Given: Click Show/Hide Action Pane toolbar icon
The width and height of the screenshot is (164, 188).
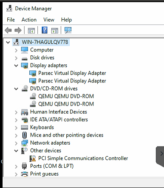Looking at the screenshot, I should (55, 30).
